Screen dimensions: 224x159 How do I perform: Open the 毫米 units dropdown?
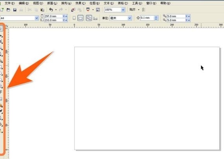click(130, 18)
